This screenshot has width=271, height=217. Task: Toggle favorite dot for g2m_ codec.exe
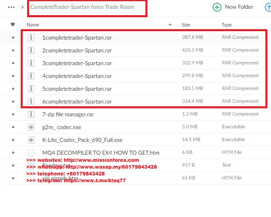[13, 127]
